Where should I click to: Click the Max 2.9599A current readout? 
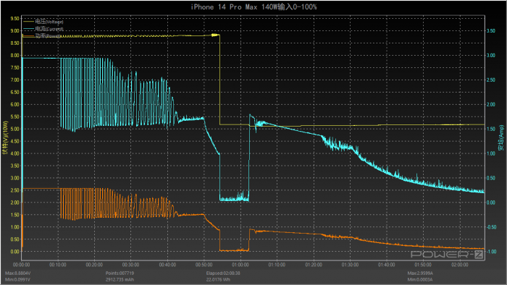pos(420,273)
